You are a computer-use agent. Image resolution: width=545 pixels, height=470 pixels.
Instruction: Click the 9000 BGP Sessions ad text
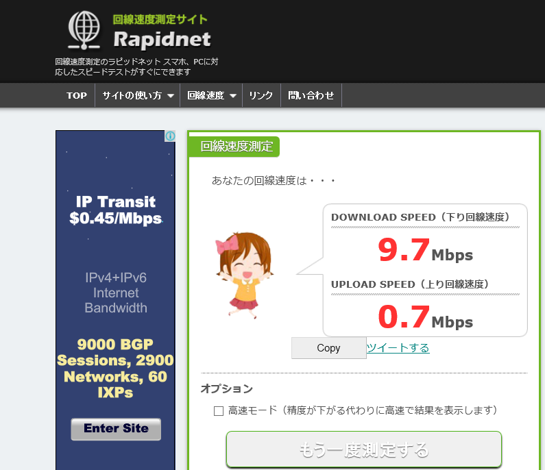[115, 368]
